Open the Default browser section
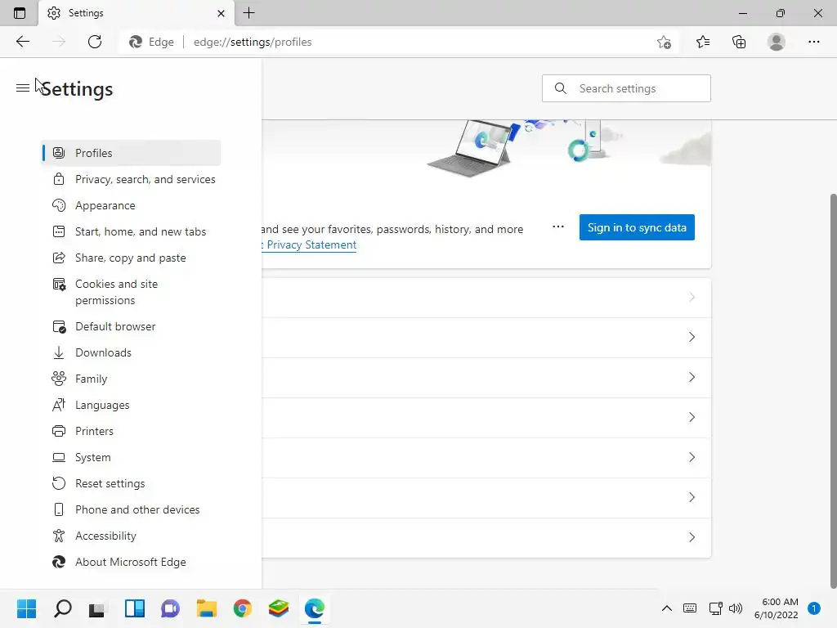 131,326
